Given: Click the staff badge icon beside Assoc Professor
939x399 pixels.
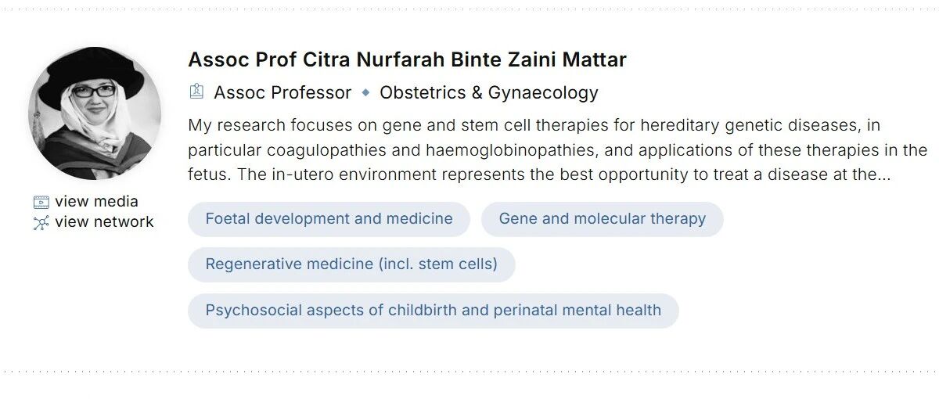Looking at the screenshot, I should [196, 92].
